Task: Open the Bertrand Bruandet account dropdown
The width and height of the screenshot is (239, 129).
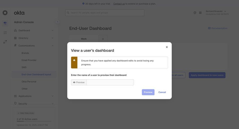Action: (225, 11)
